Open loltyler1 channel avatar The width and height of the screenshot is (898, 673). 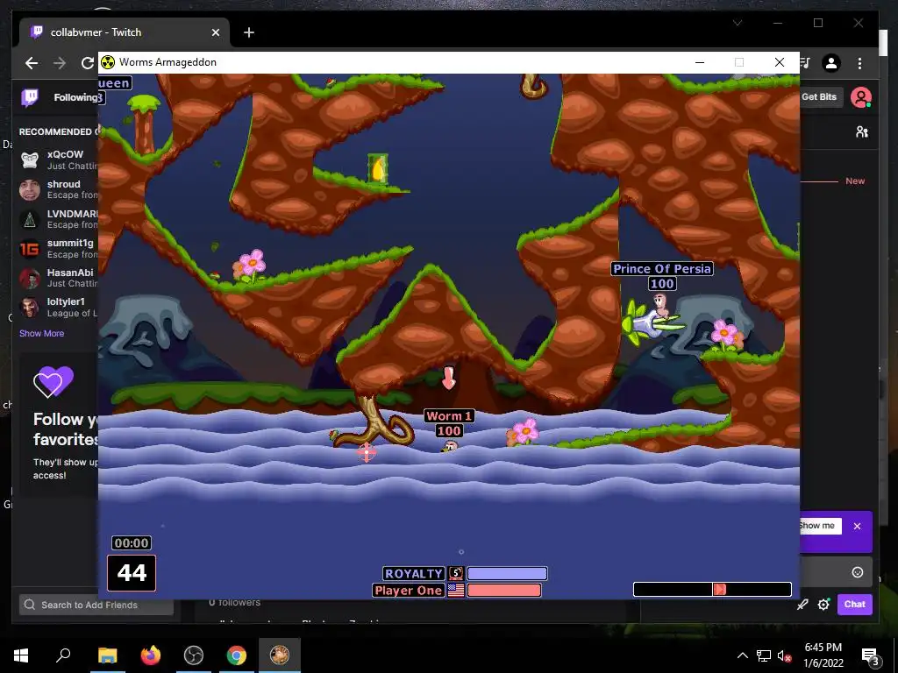pos(30,308)
